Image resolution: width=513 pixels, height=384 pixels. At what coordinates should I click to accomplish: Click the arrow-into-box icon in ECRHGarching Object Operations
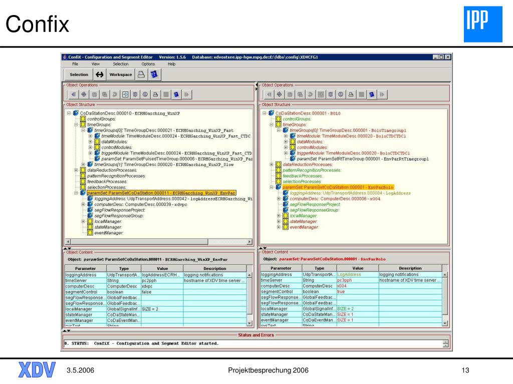[125, 94]
